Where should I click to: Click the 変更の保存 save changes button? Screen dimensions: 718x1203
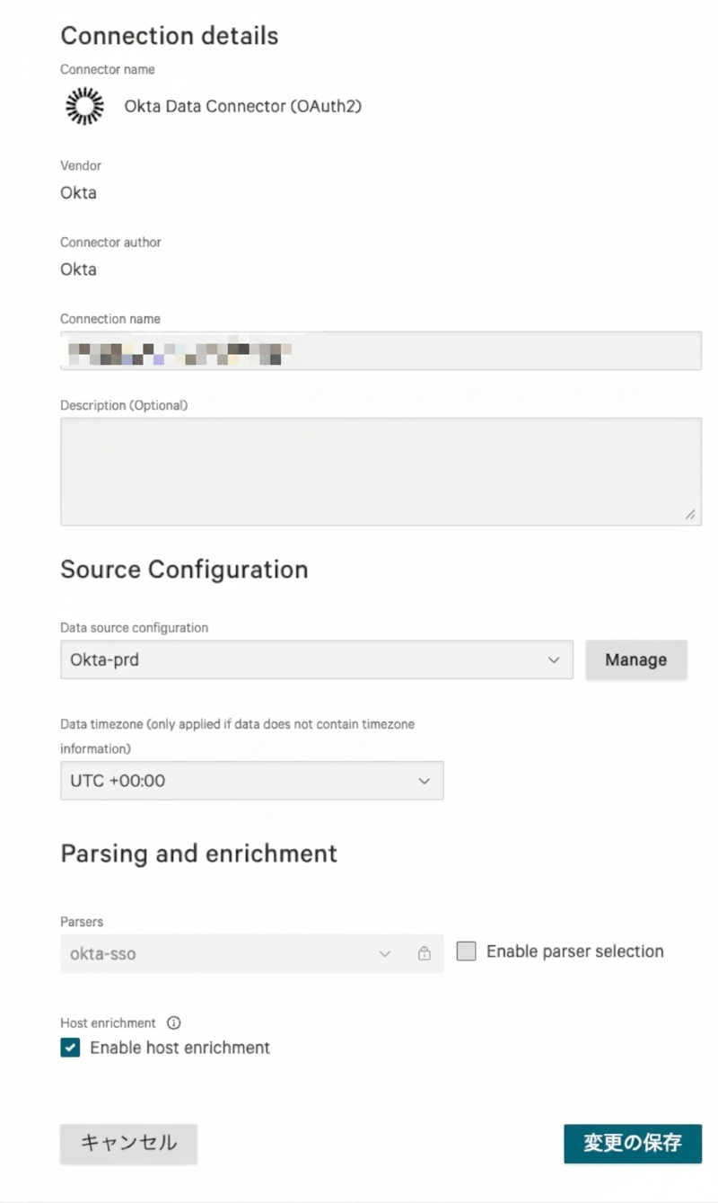[633, 1144]
